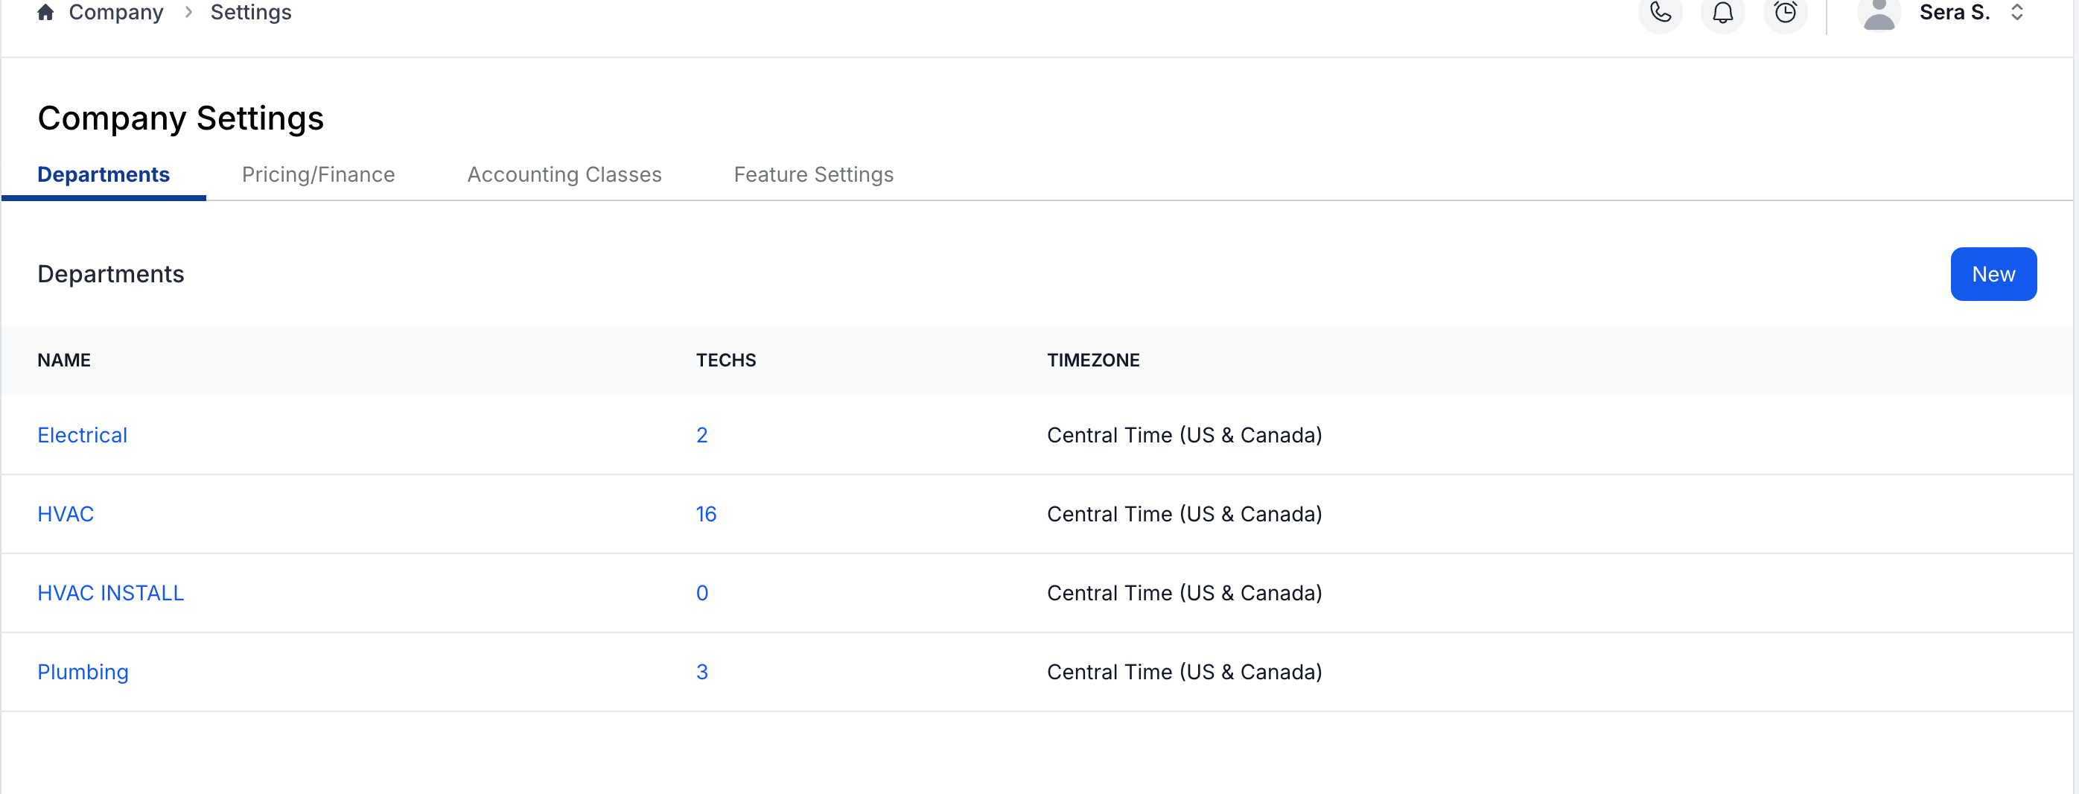This screenshot has height=794, width=2079.
Task: Open the Plumbing department link
Action: pos(83,672)
